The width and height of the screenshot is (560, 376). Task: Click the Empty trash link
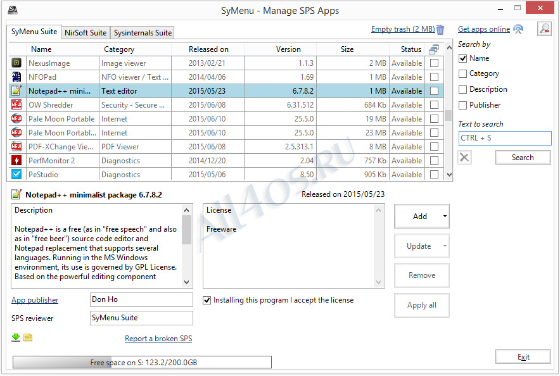(x=403, y=29)
